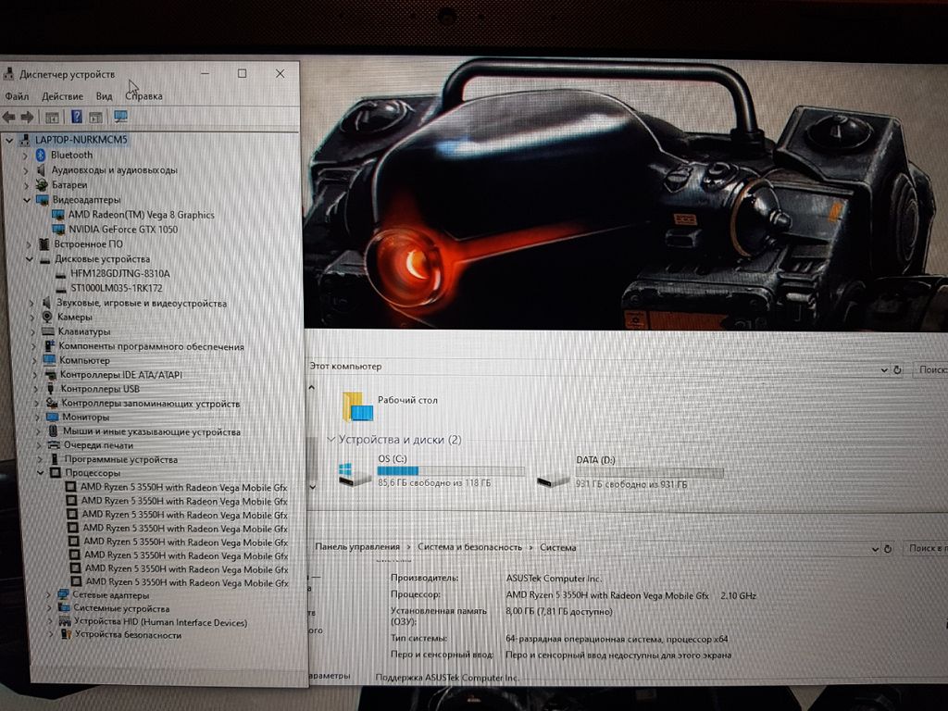948x711 pixels.
Task: Click the scan hardware monitor toolbar icon
Action: tap(120, 117)
